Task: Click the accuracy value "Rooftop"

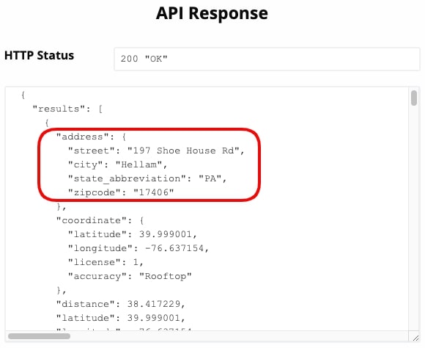Action: coord(166,276)
